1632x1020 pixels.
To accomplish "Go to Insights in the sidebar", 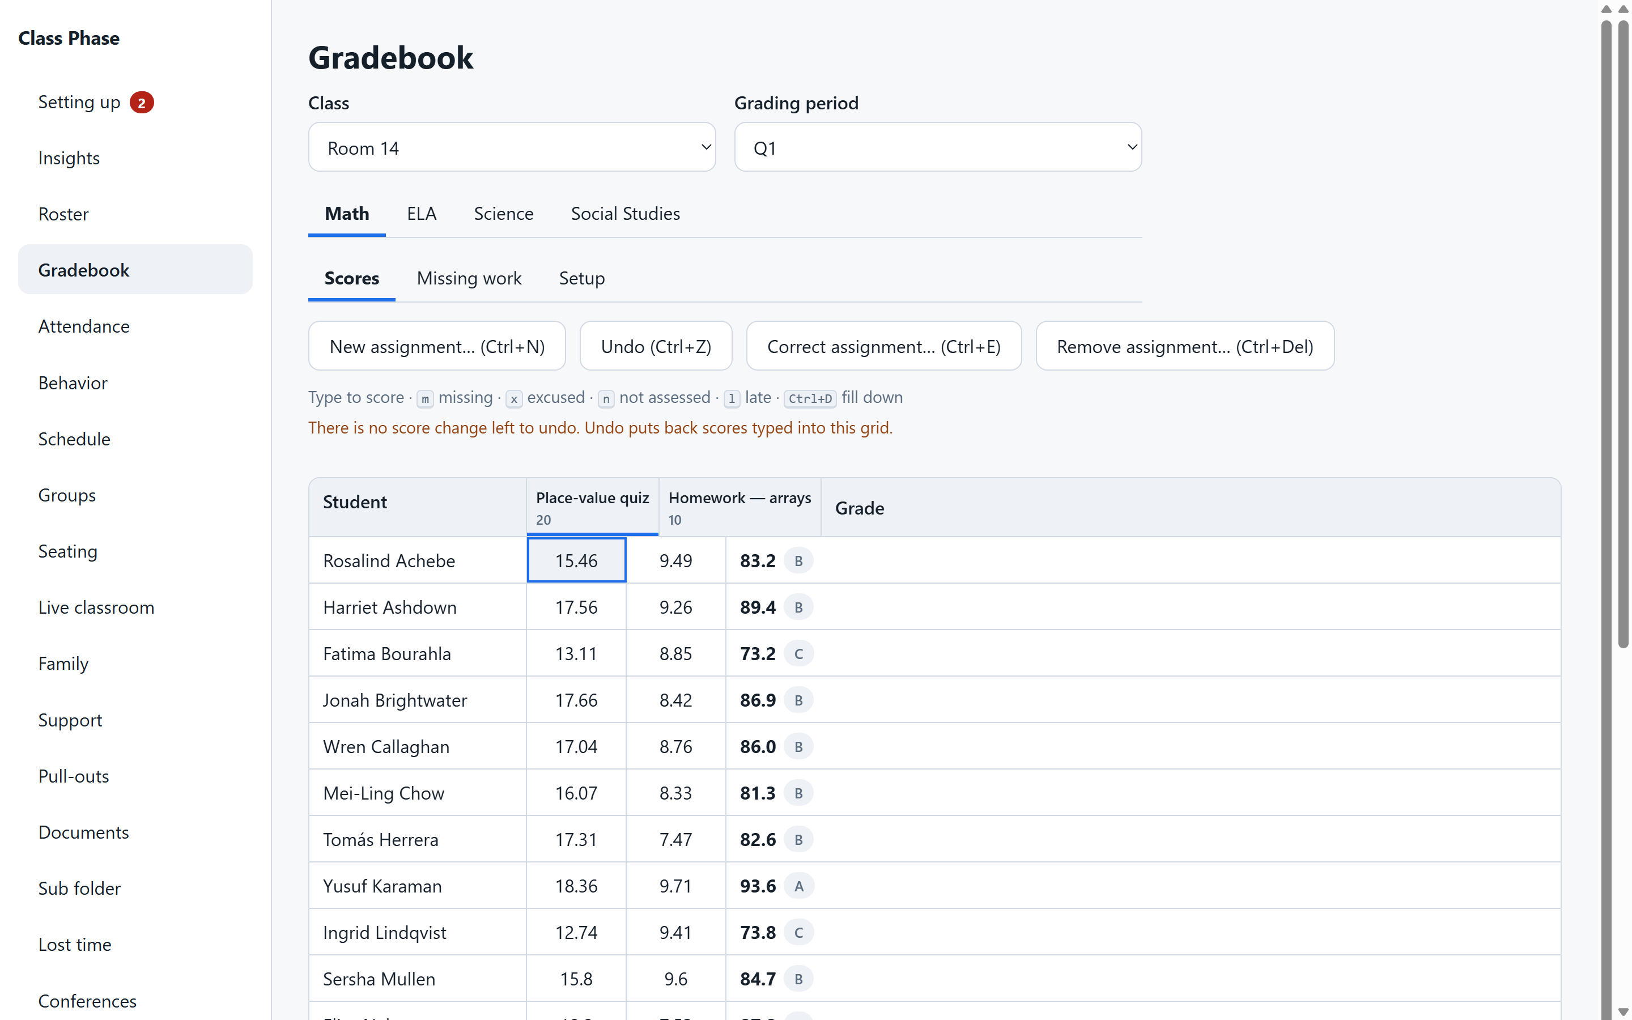I will click(135, 158).
